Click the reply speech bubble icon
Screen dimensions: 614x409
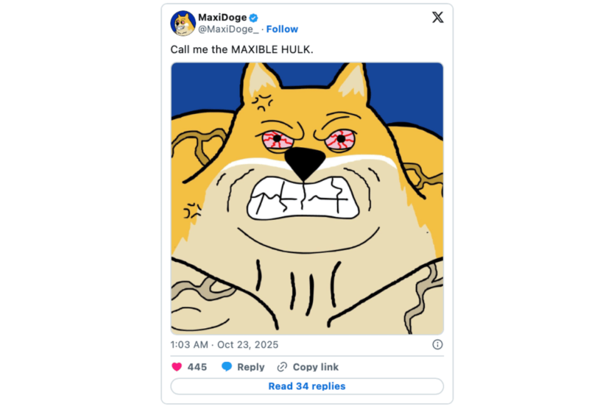227,367
